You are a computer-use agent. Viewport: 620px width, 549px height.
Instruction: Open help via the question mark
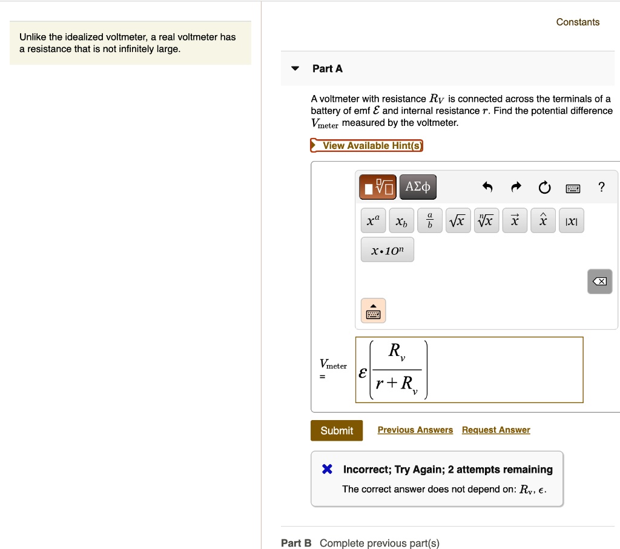601,187
